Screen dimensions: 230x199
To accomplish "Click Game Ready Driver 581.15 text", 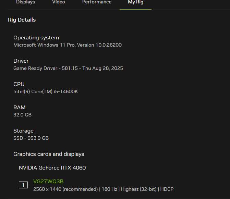I will (x=68, y=68).
